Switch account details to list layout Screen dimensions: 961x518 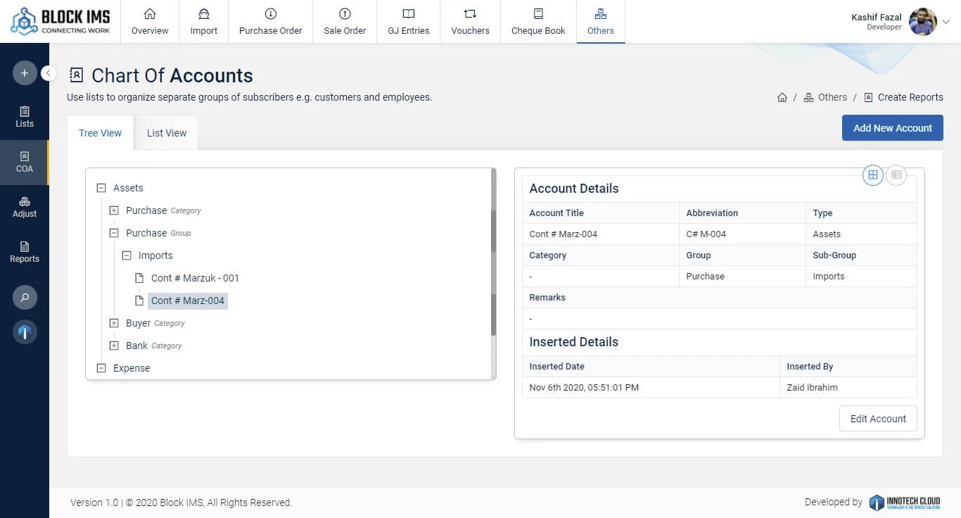(x=896, y=175)
